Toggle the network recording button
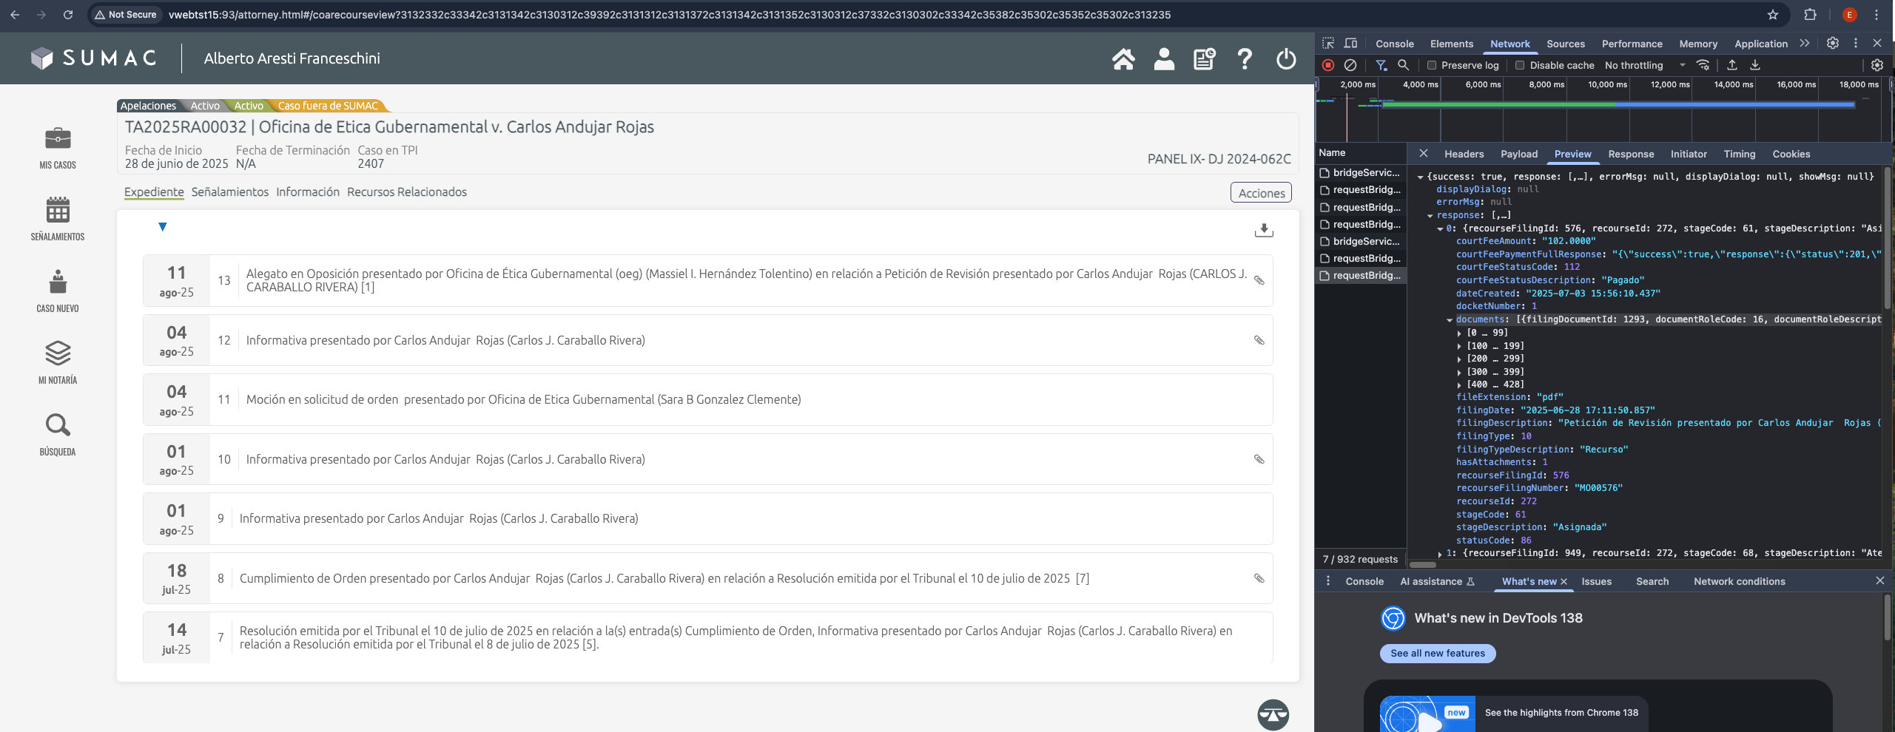This screenshot has width=1895, height=732. point(1328,65)
